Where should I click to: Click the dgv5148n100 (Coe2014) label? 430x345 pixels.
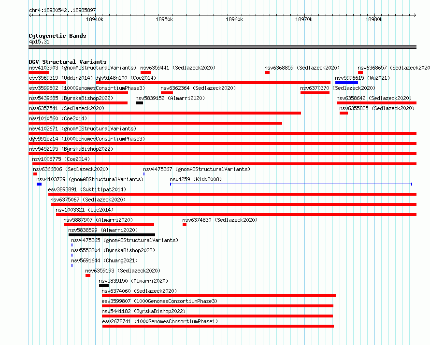point(126,78)
